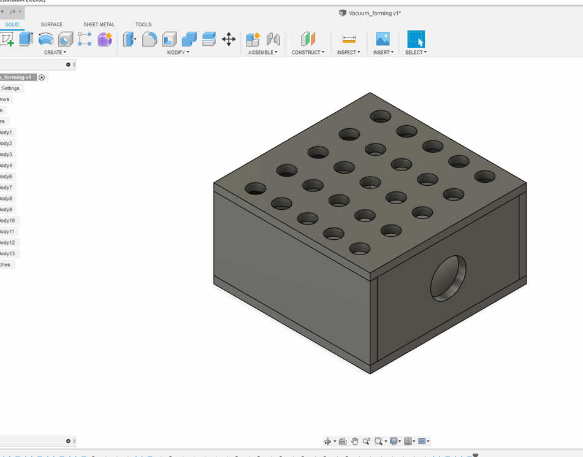Select Body1 in the browser tree
The height and width of the screenshot is (457, 583).
click(6, 132)
